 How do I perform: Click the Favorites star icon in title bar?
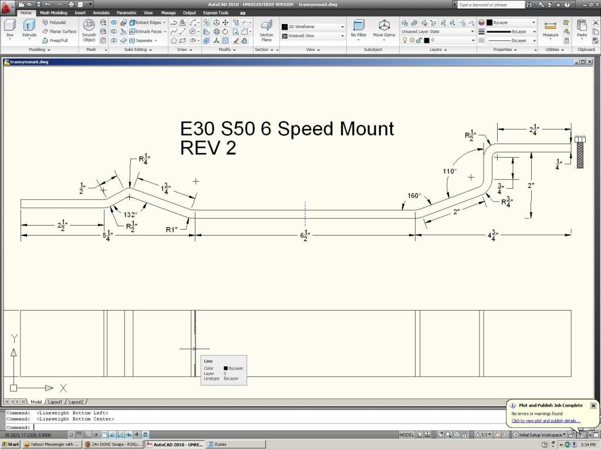point(559,5)
